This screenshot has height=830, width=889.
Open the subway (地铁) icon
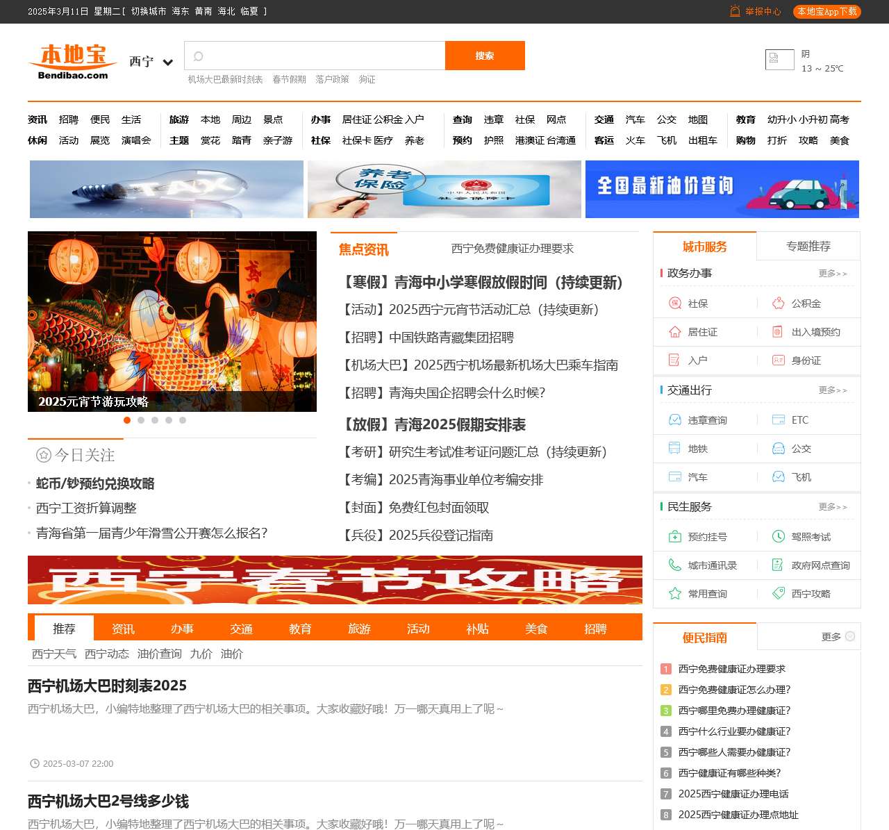coord(674,449)
